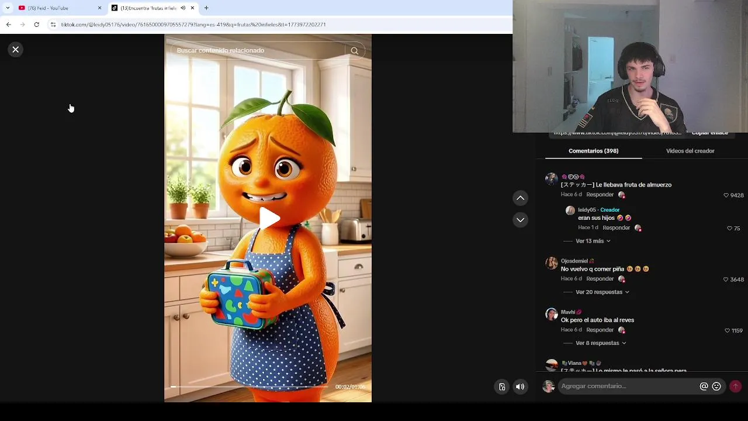
Task: Select the 'Comentarios (398)' tab
Action: 593,151
